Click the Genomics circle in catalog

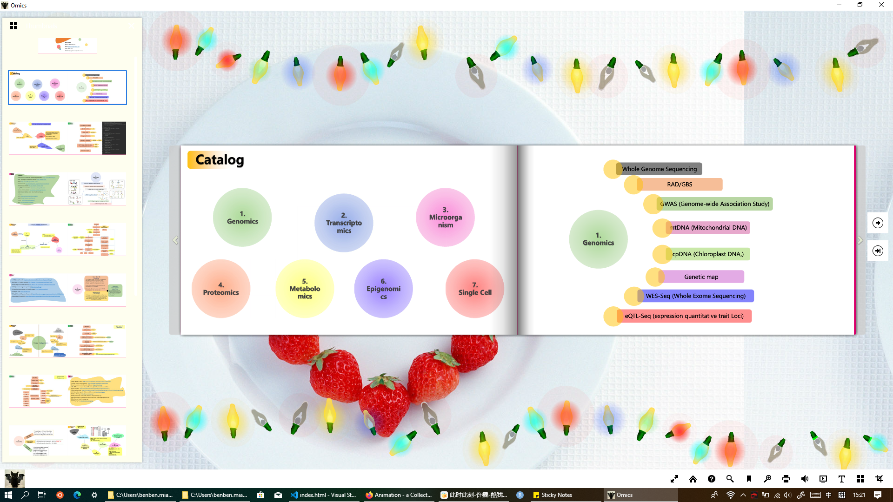pos(242,218)
